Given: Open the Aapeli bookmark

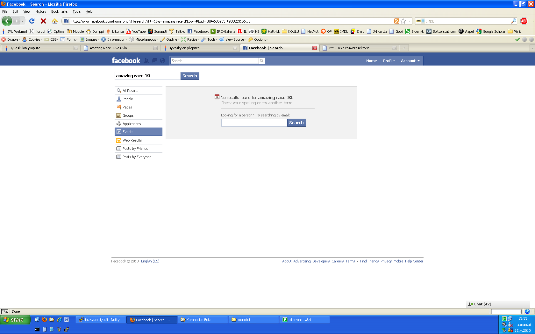Looking at the screenshot, I should click(467, 31).
